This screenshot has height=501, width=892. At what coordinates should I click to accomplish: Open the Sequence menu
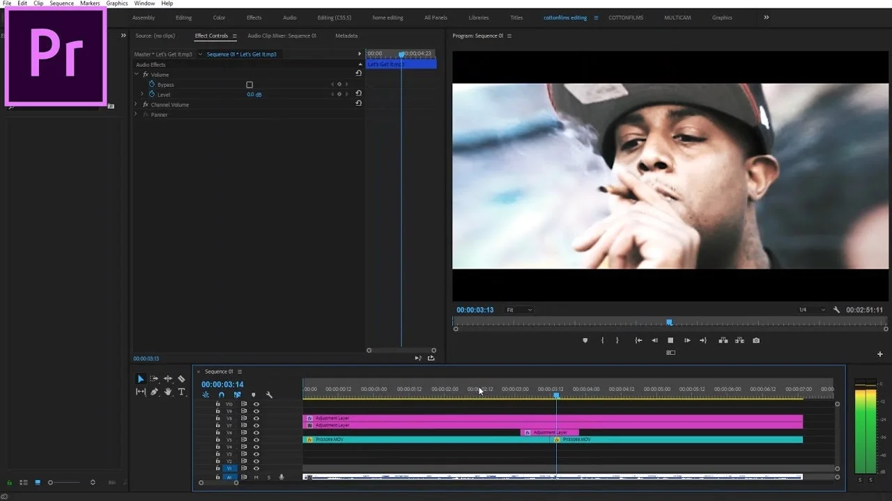[x=61, y=3]
